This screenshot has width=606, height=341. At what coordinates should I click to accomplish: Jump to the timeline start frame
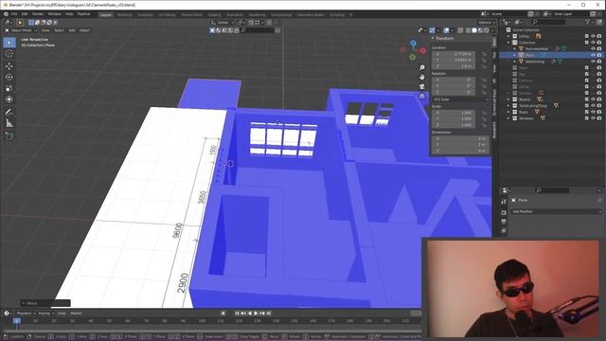pos(237,314)
